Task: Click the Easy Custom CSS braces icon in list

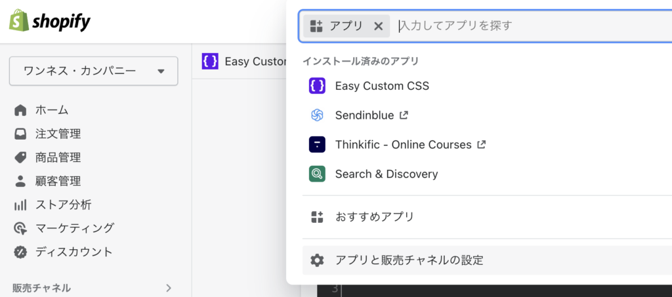Action: [317, 86]
